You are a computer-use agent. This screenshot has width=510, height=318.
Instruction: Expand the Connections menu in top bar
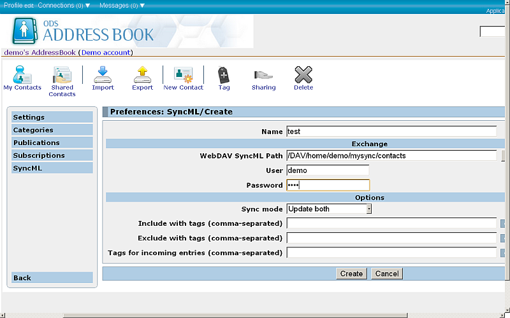tap(64, 5)
